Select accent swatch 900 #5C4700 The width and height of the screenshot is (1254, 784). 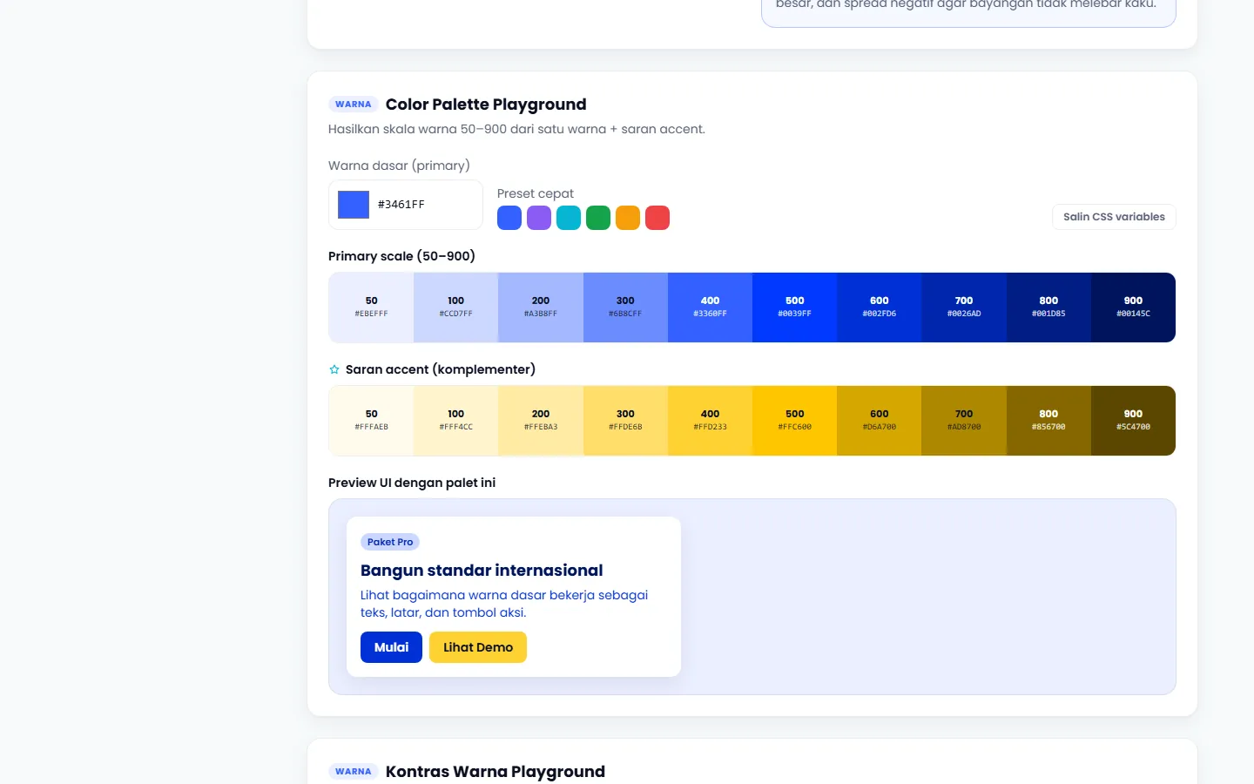(x=1133, y=421)
